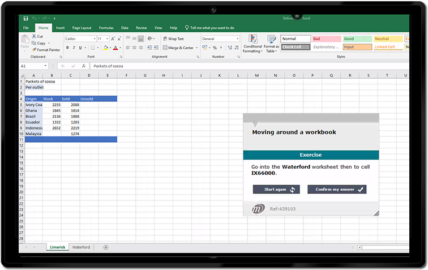Click the Start again button
Viewport: 428px width, 270px height.
(276, 190)
